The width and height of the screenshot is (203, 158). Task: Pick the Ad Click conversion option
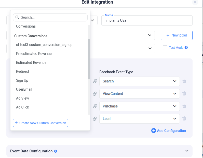(x=22, y=107)
